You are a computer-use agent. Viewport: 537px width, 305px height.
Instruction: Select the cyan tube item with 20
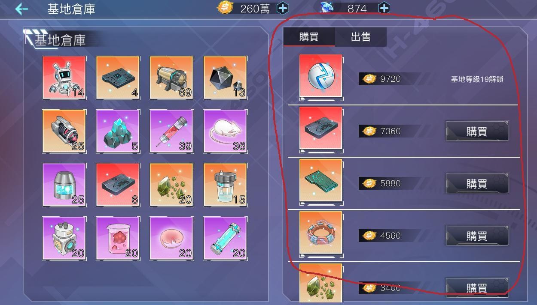tap(225, 238)
